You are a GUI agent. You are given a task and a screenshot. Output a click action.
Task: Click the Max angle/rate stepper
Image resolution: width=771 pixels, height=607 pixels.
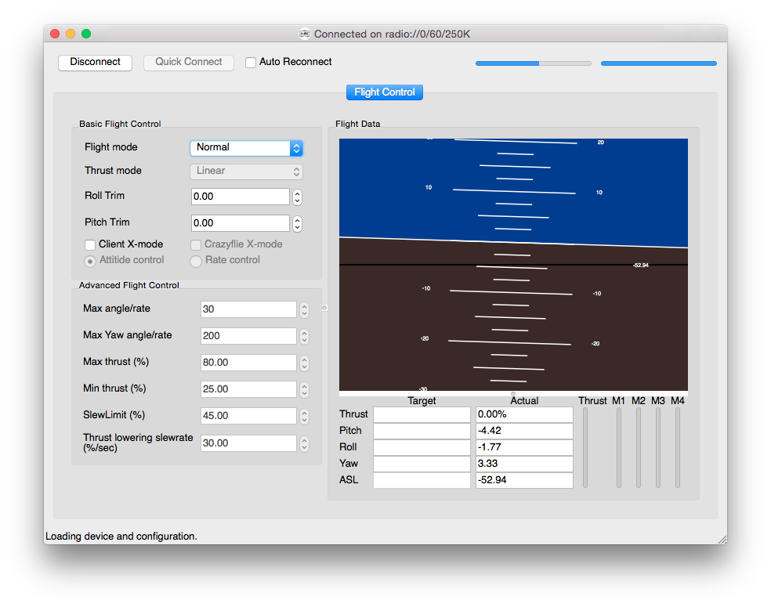click(x=304, y=309)
